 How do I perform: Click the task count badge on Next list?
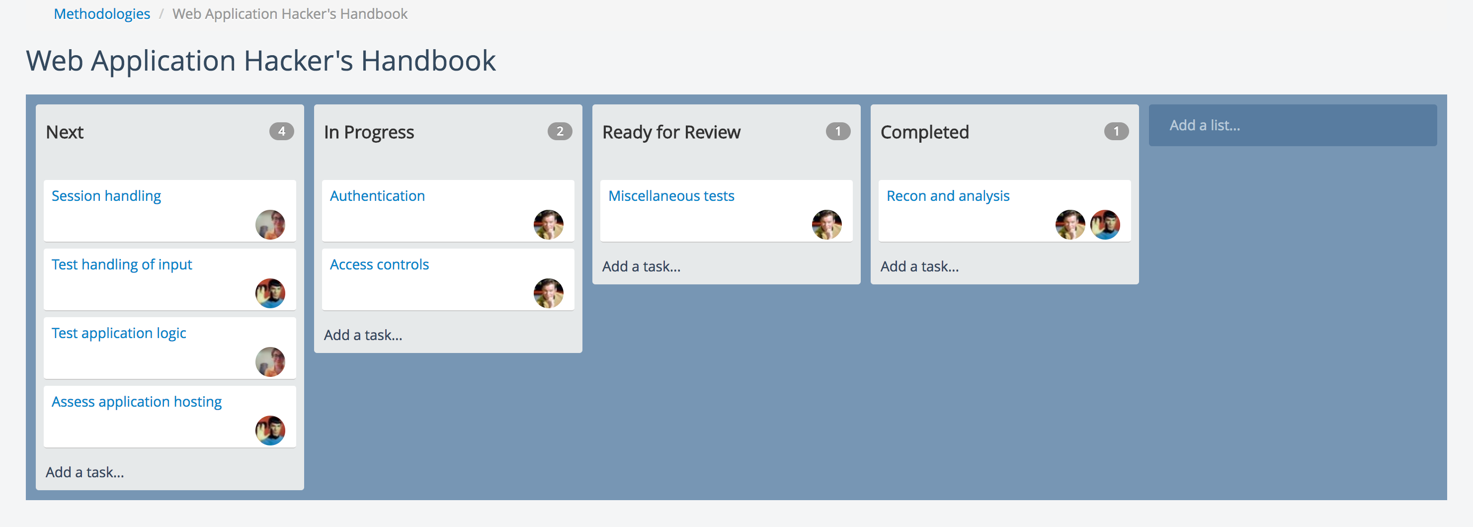pos(281,131)
